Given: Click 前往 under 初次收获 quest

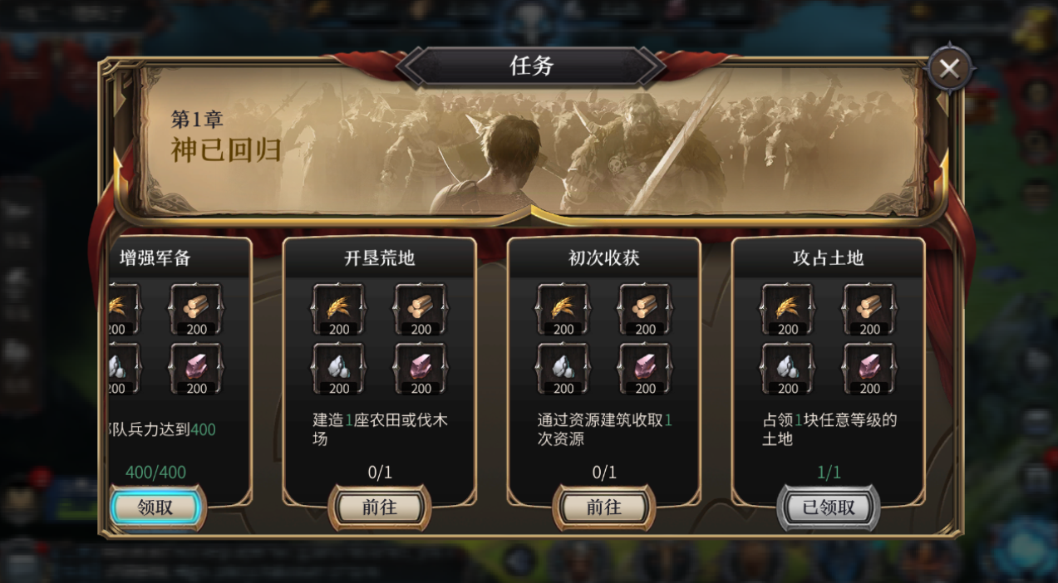Looking at the screenshot, I should pyautogui.click(x=604, y=507).
